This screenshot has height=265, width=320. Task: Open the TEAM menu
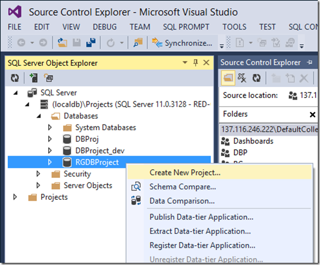pos(140,27)
